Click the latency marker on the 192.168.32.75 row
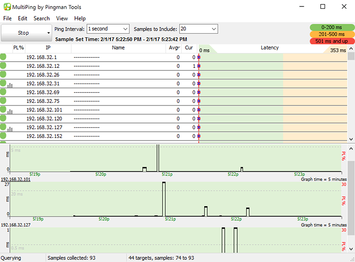The width and height of the screenshot is (355, 262). (199, 101)
